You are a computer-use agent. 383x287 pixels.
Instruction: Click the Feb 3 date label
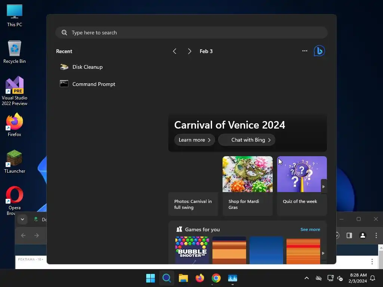tap(206, 51)
